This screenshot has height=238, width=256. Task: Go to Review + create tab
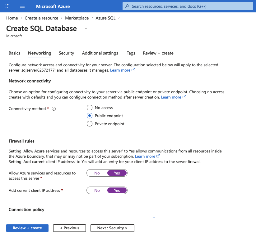pos(158,53)
